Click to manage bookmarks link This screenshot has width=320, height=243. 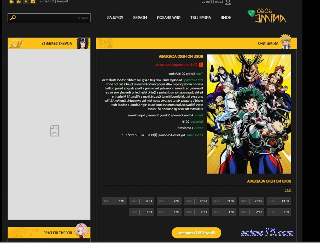pos(176,64)
